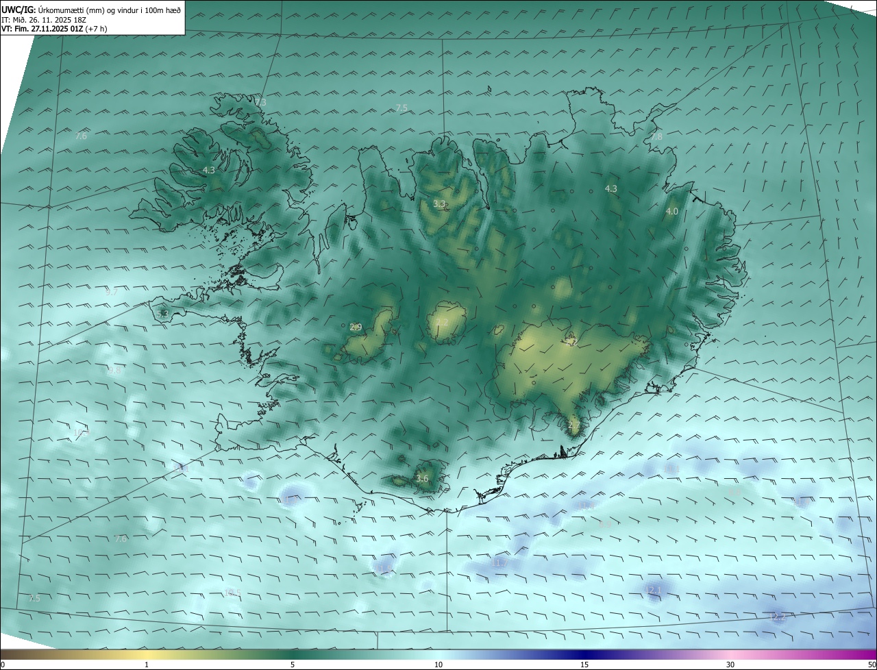The image size is (877, 670).
Task: Click the 3.3 value label on the map
Action: pos(439,203)
